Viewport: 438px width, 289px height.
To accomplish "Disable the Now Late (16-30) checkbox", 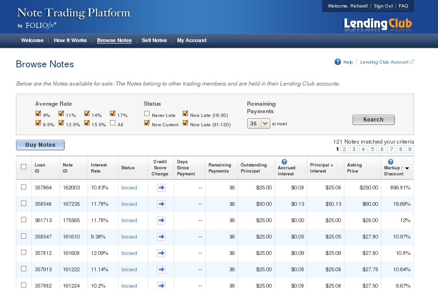I will (x=185, y=113).
